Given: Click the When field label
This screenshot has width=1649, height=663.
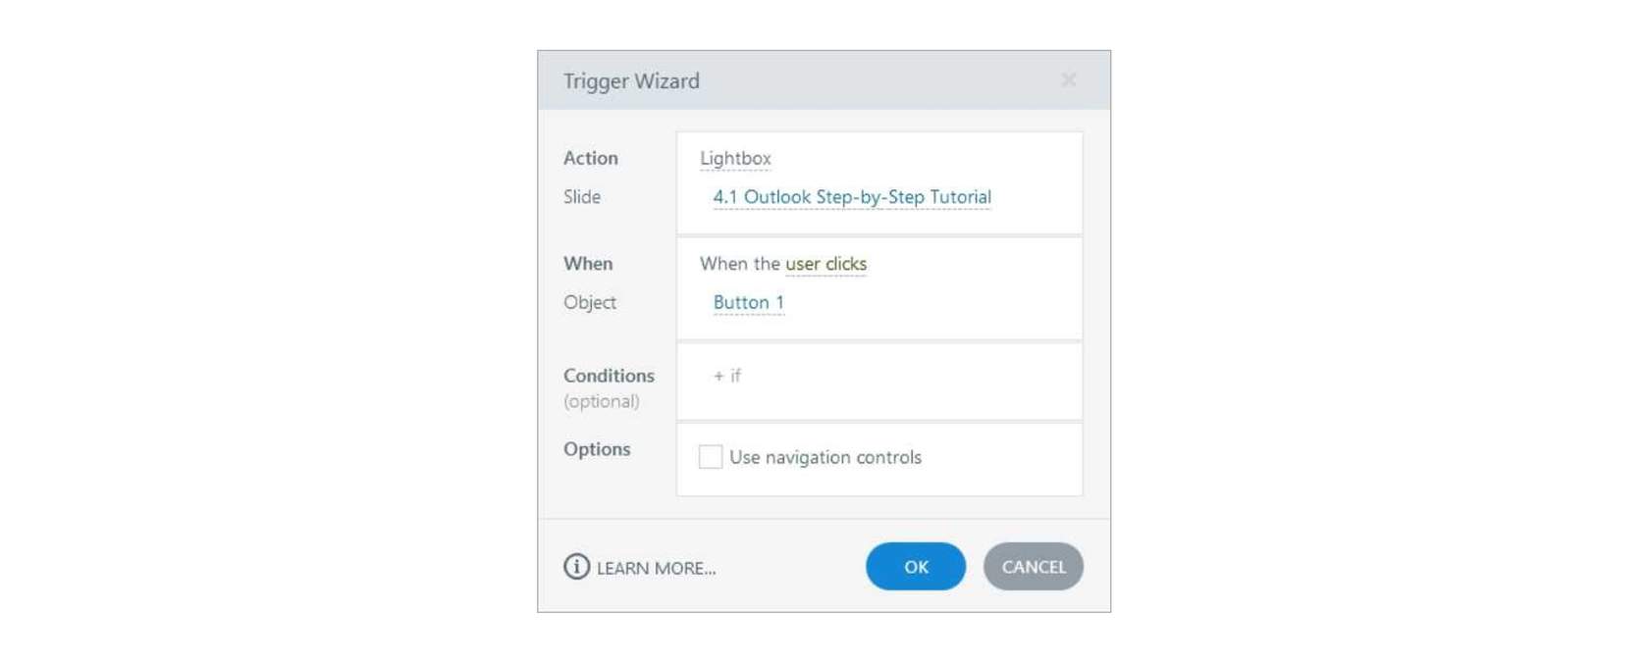Looking at the screenshot, I should click(x=588, y=264).
